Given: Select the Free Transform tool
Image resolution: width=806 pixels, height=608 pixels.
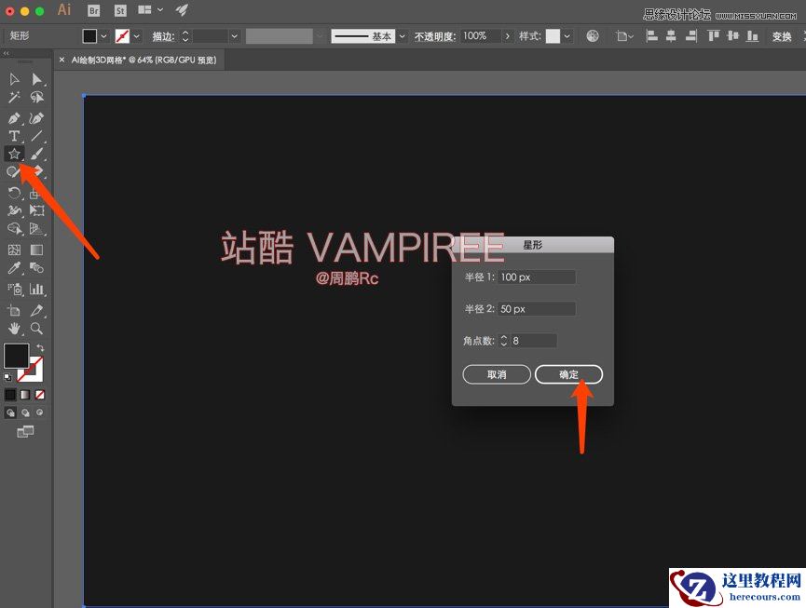Looking at the screenshot, I should coord(36,210).
